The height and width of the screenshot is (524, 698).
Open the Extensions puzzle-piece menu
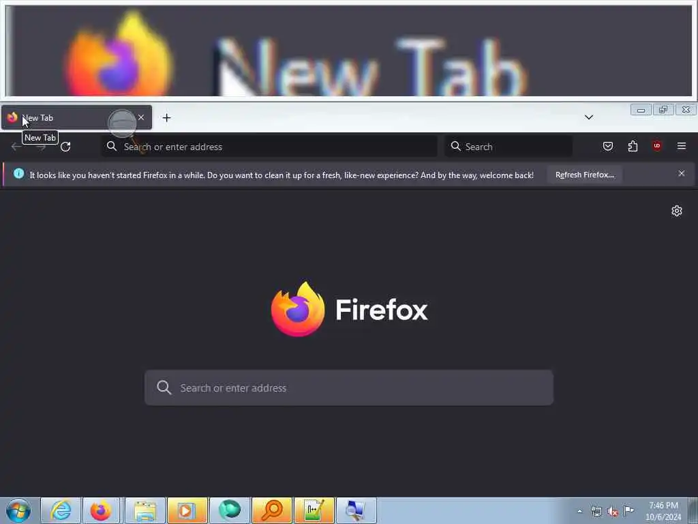633,146
